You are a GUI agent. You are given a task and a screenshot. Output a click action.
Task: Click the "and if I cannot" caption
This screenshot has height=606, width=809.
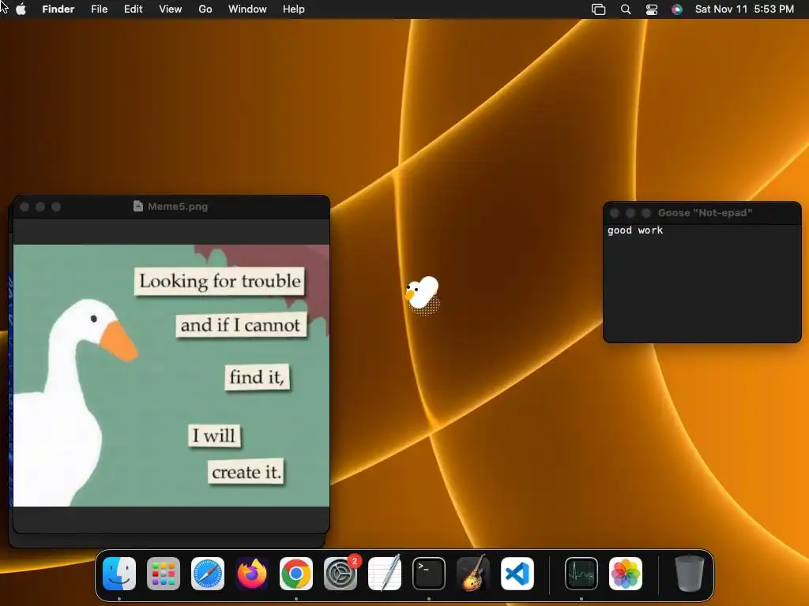pyautogui.click(x=241, y=325)
